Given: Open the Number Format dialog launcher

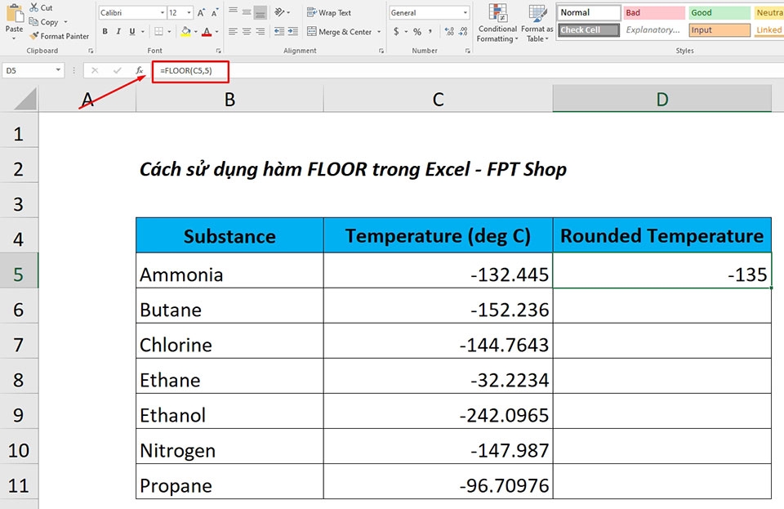Looking at the screenshot, I should [468, 49].
